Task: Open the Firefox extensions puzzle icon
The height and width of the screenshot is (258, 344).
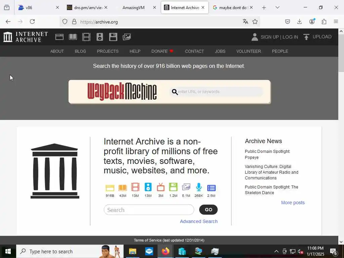Action: (324, 21)
